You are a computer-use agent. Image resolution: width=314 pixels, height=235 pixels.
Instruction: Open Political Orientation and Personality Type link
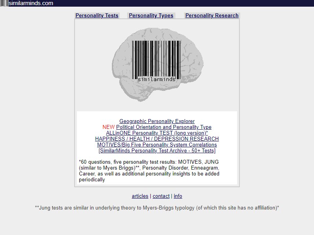[x=164, y=127]
